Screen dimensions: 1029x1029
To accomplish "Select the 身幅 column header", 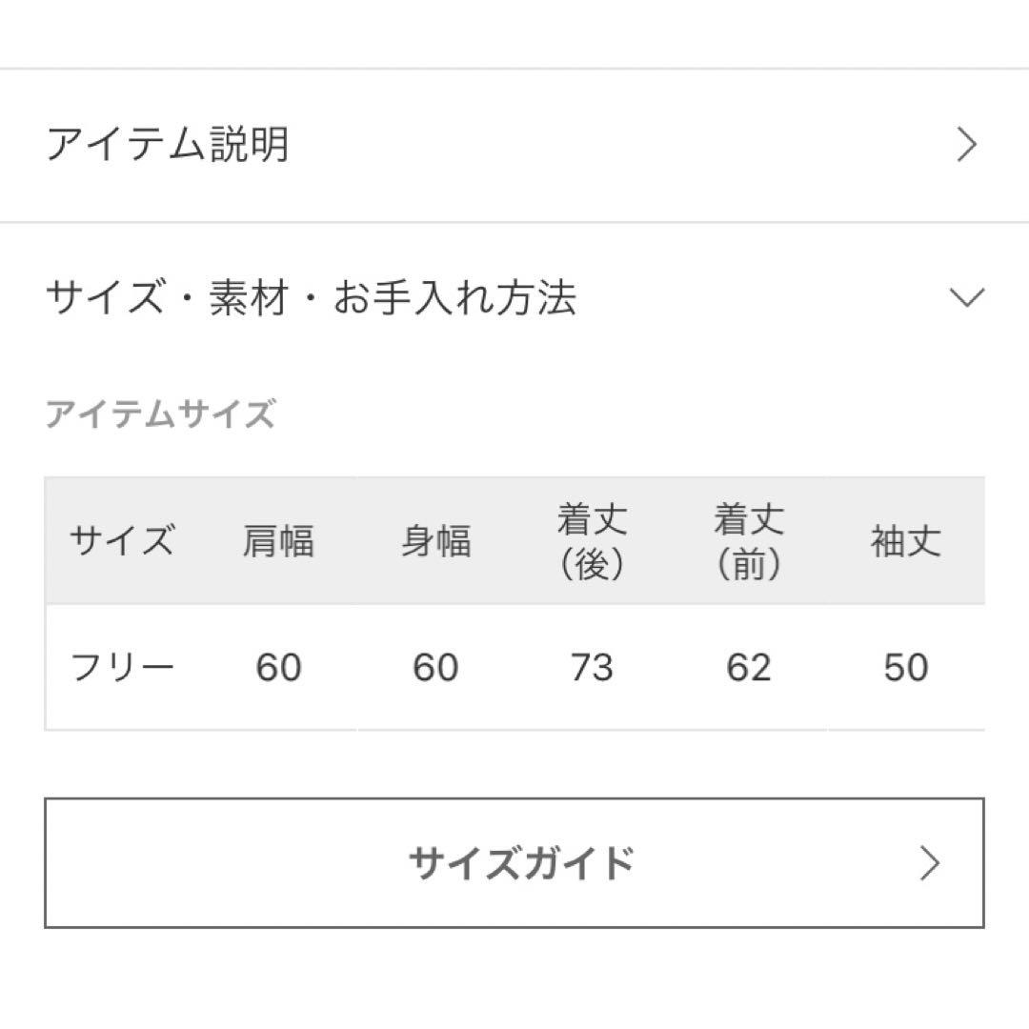I will (x=435, y=541).
